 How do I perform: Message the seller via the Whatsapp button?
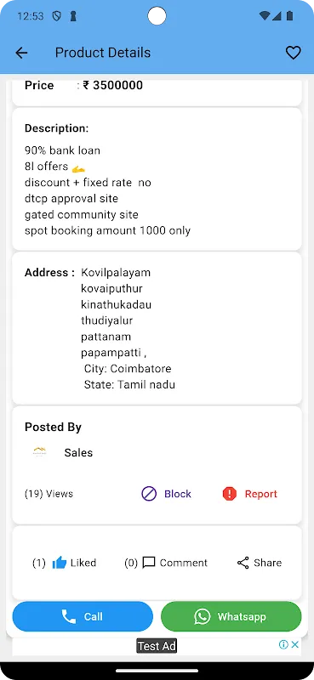pyautogui.click(x=231, y=616)
